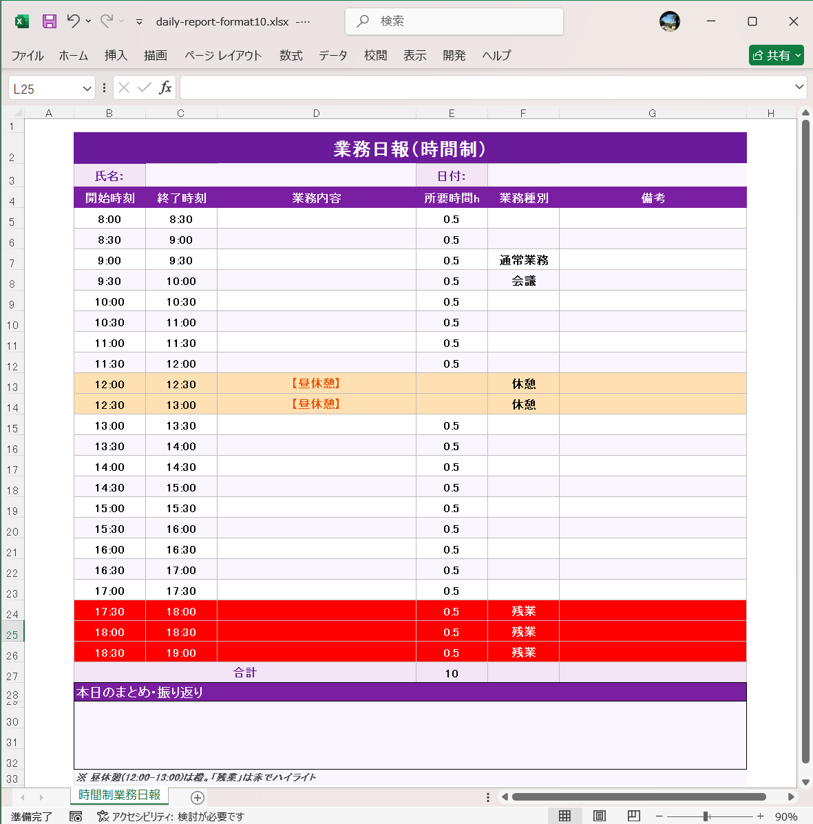813x824 pixels.
Task: Click the 氏名: label cell
Action: point(109,176)
